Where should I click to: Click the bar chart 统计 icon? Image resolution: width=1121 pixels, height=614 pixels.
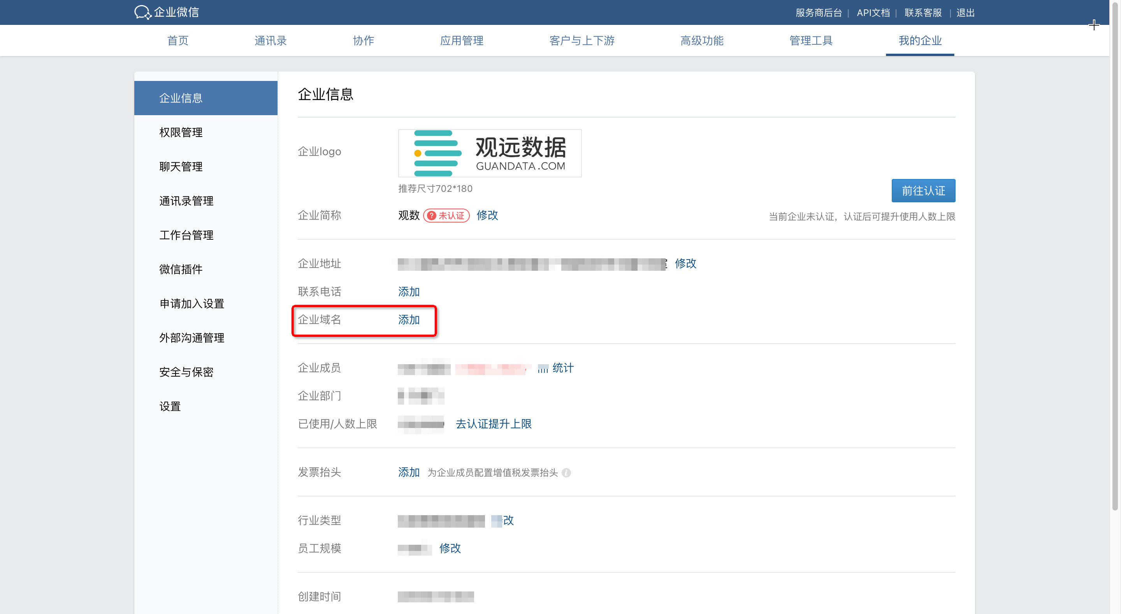pos(543,368)
